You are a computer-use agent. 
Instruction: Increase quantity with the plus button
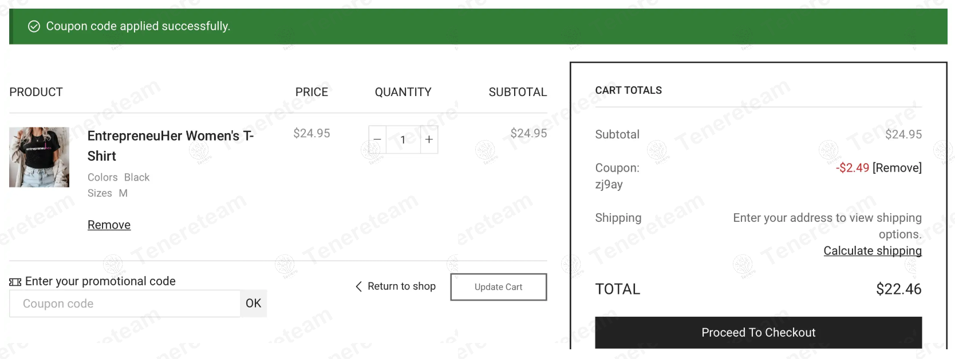pyautogui.click(x=429, y=139)
